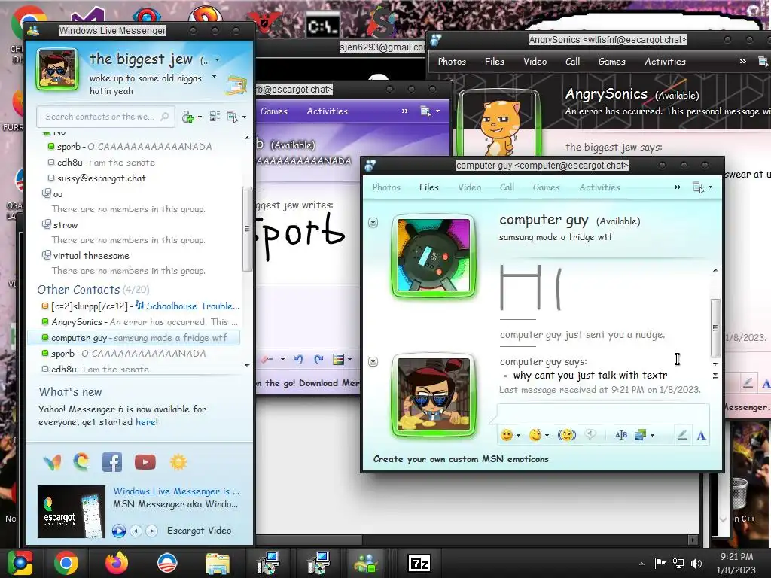Click the Search contacts field
Screen dimensions: 771x578
pyautogui.click(x=105, y=117)
